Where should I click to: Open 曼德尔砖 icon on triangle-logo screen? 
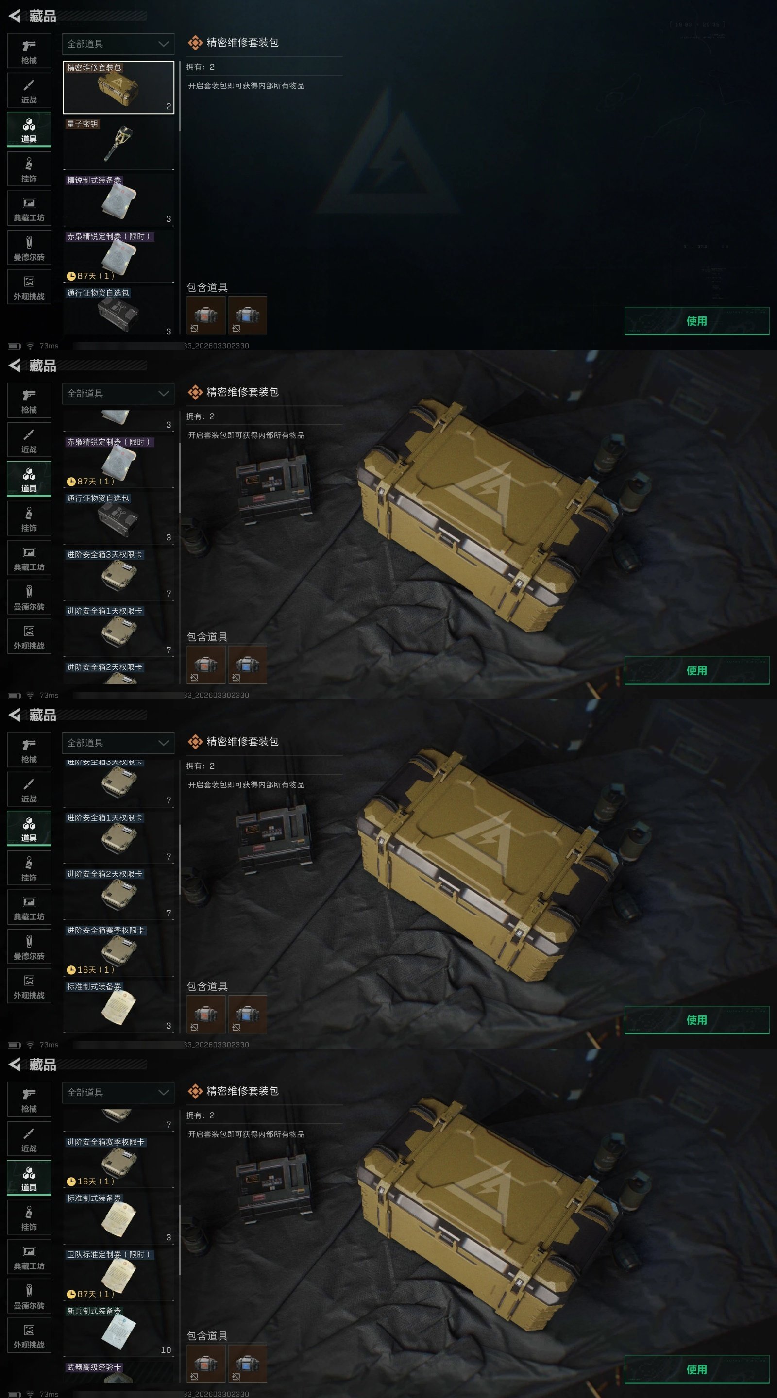29,248
